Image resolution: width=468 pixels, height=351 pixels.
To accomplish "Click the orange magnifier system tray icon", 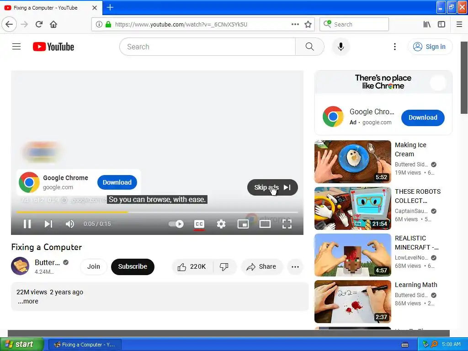I will pyautogui.click(x=434, y=344).
